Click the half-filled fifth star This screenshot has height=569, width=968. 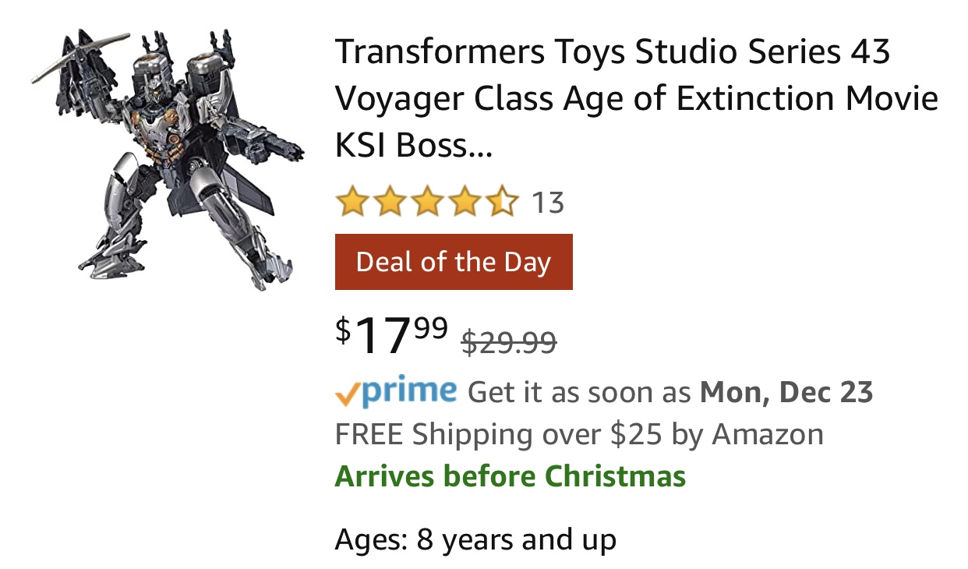pyautogui.click(x=502, y=203)
